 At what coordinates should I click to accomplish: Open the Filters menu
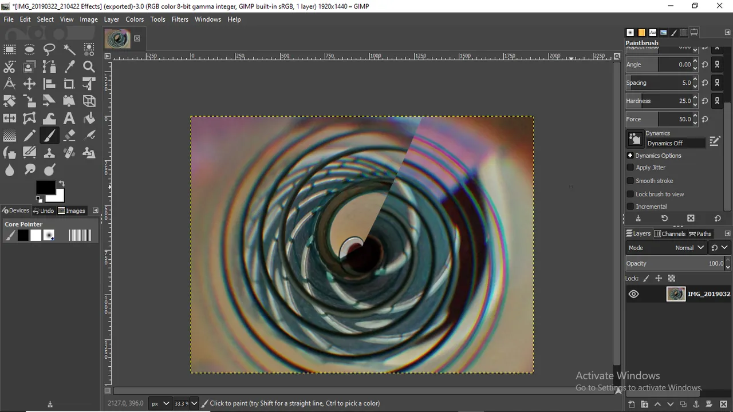[x=180, y=19]
